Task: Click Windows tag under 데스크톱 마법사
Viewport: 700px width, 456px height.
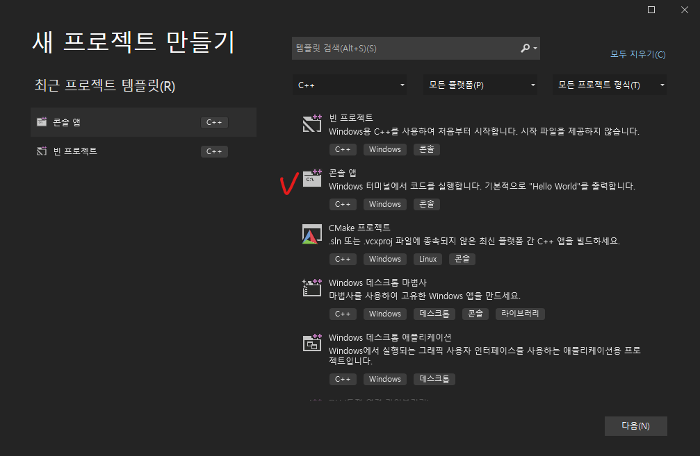Action: click(385, 314)
